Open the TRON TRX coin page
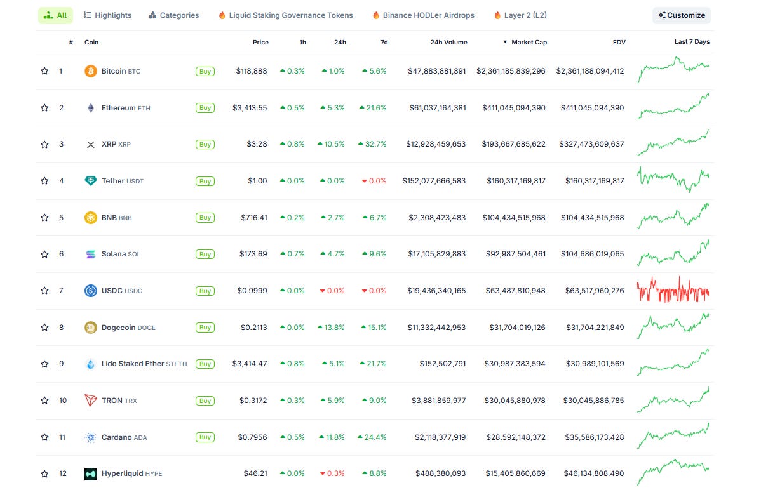The height and width of the screenshot is (490, 761). pyautogui.click(x=119, y=401)
